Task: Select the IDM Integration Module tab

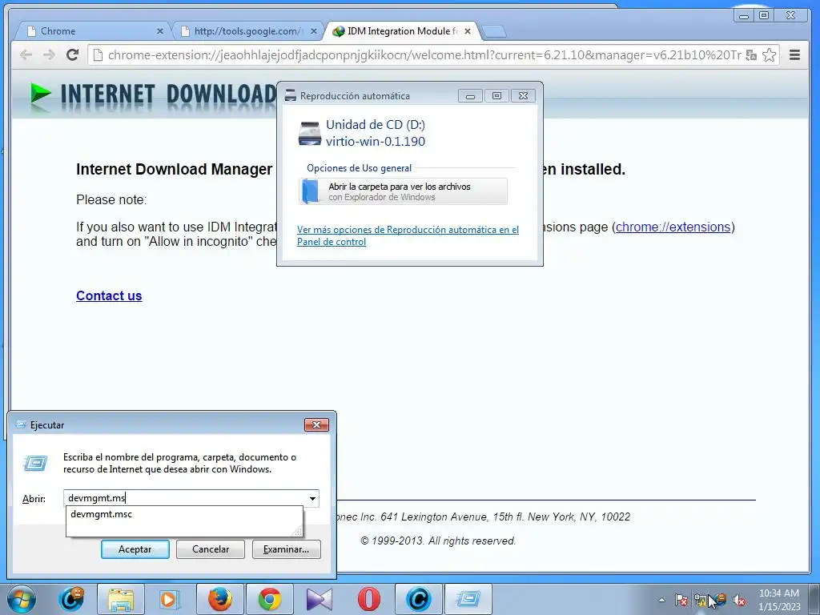Action: click(402, 31)
